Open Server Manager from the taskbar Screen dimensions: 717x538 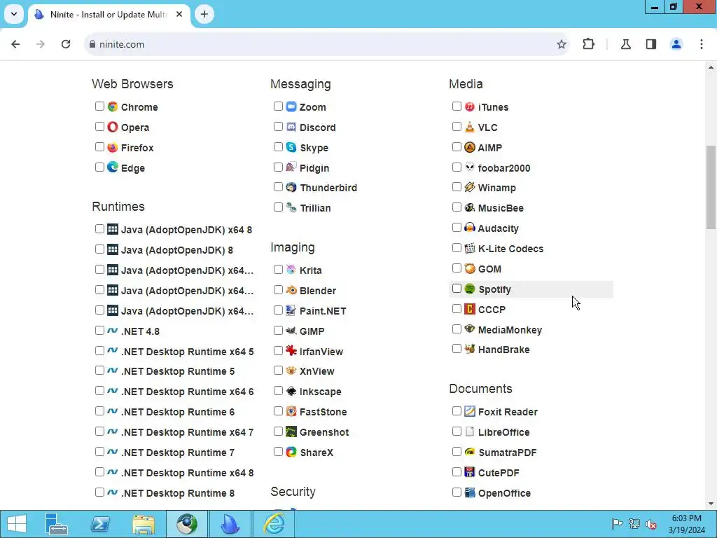tap(57, 524)
